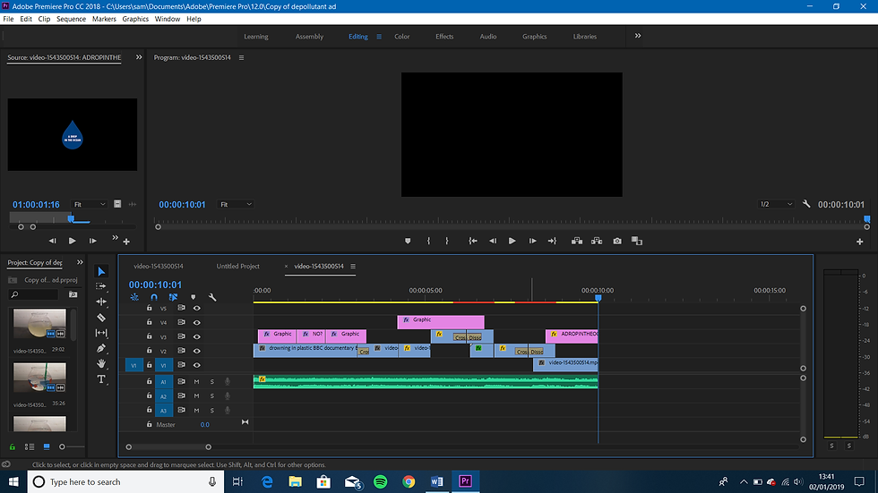
Task: Select the Selection tool arrow
Action: point(100,272)
